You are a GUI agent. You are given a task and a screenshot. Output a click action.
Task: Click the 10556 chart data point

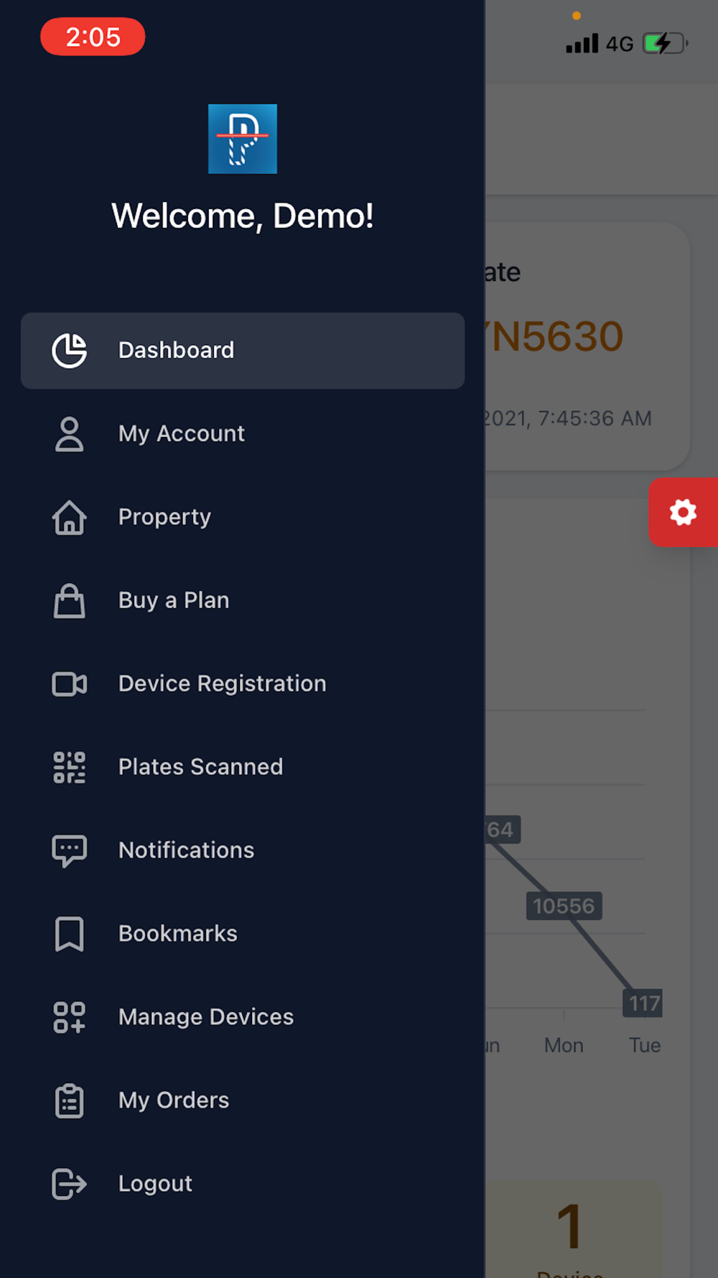pyautogui.click(x=564, y=906)
